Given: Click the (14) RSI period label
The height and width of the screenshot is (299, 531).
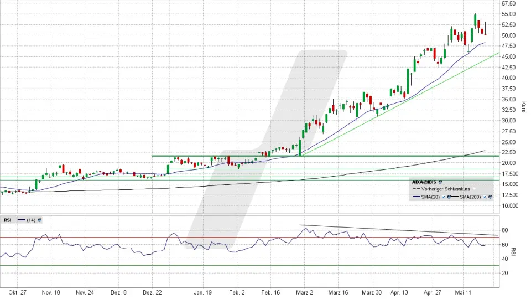Looking at the screenshot, I should [x=31, y=220].
